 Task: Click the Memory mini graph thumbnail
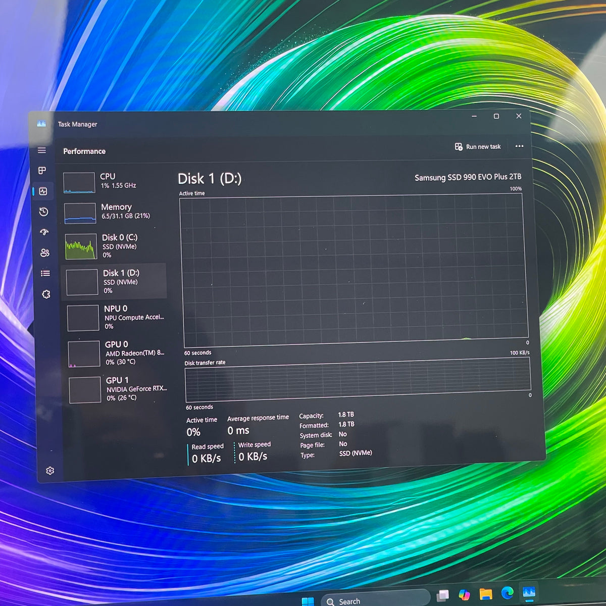[x=80, y=213]
